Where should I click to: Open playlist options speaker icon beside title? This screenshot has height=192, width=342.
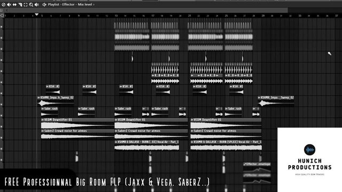click(x=44, y=4)
